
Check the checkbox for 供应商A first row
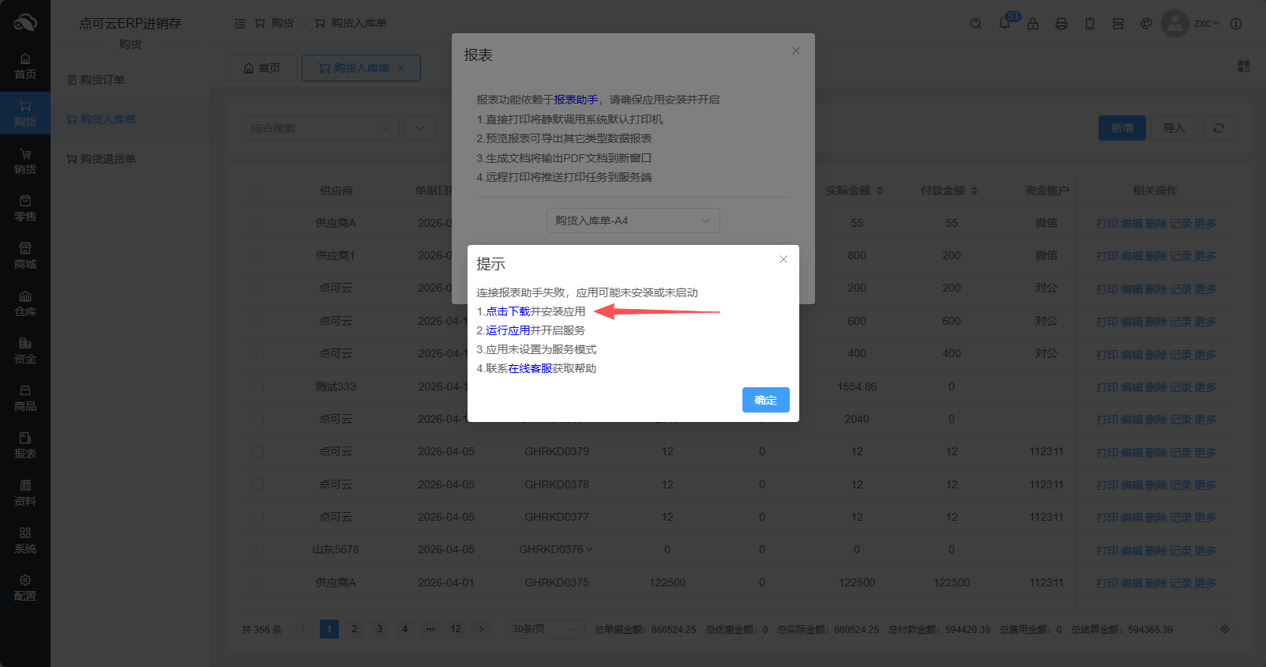coord(258,224)
